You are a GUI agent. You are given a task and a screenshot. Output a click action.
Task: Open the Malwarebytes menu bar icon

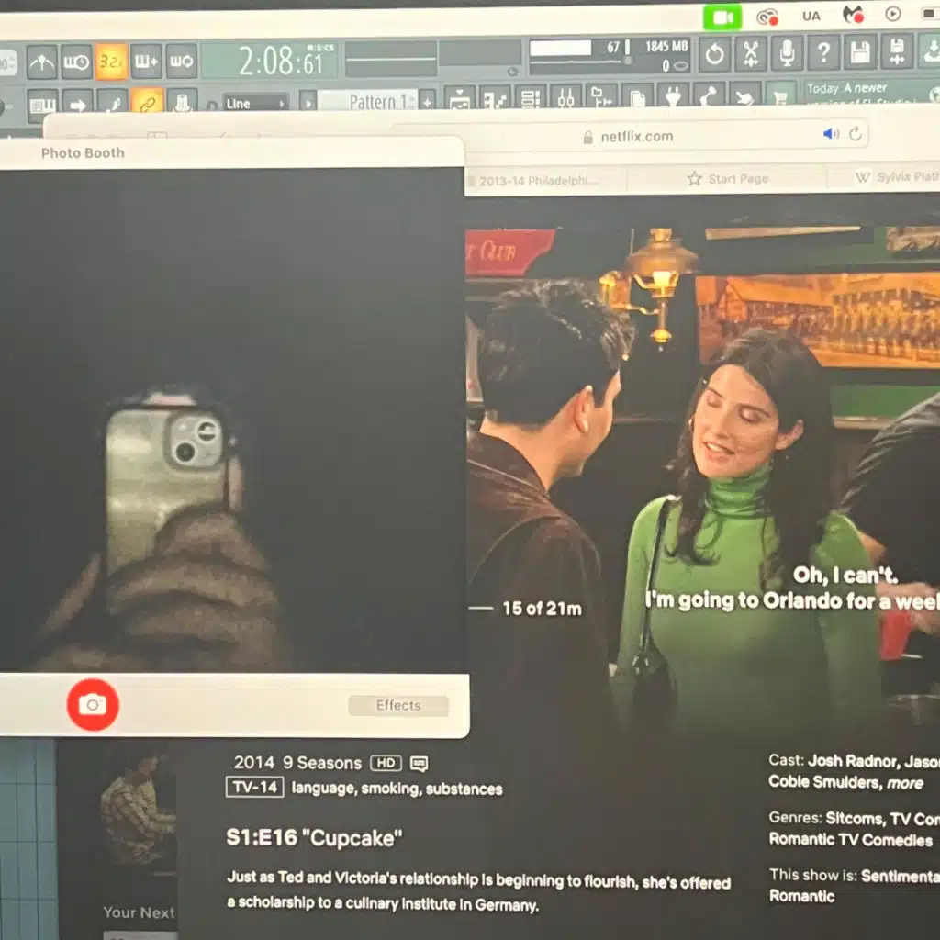[x=853, y=15]
